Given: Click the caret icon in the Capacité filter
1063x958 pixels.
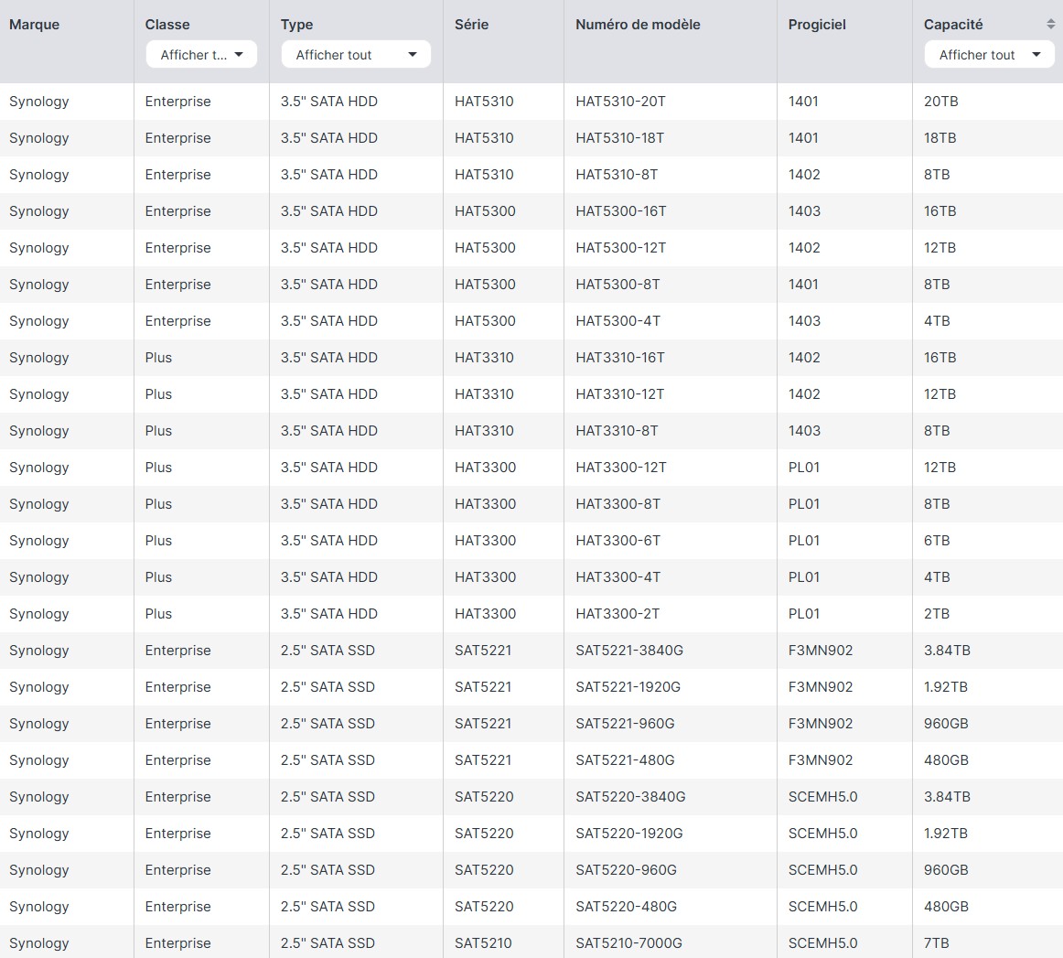Looking at the screenshot, I should click(x=1036, y=55).
